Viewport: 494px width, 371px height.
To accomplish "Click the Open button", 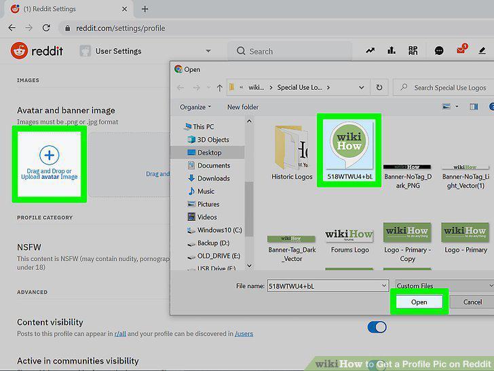I will [x=419, y=302].
